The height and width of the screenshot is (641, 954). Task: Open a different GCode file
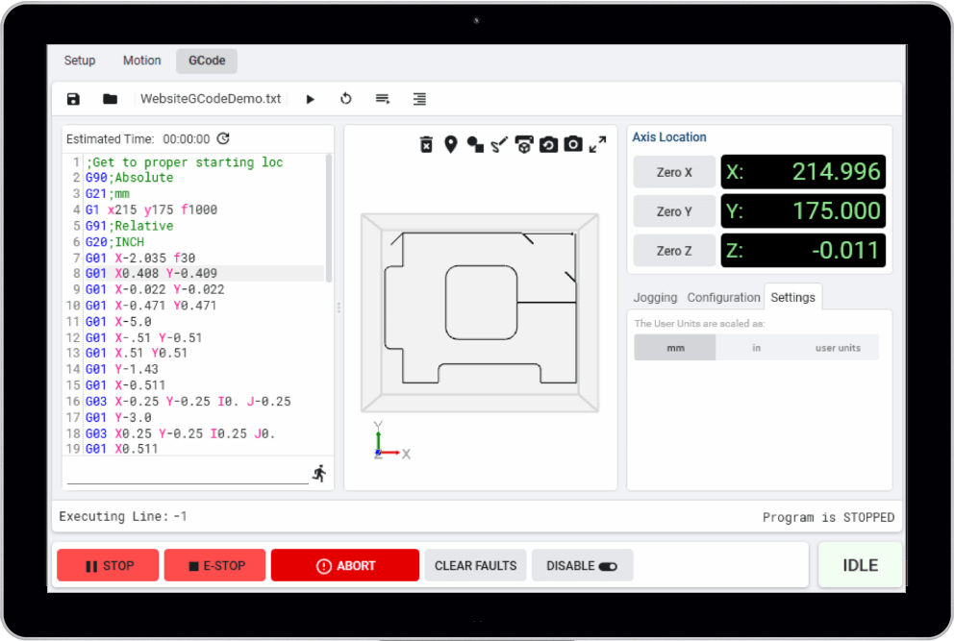click(x=110, y=98)
